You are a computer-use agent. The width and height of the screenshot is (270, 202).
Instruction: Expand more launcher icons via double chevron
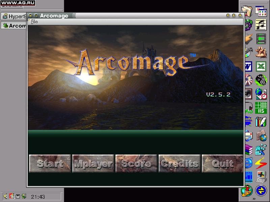click(254, 199)
